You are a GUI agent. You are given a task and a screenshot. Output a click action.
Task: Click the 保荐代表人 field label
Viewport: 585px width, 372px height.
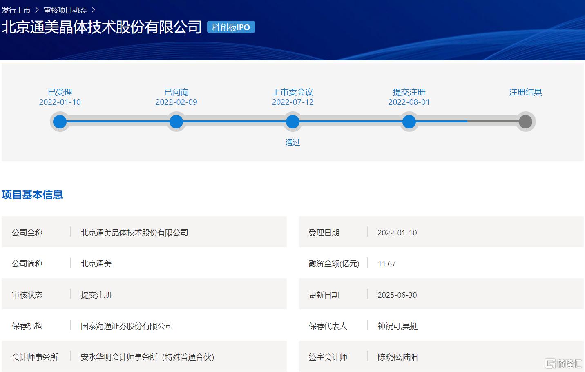click(x=328, y=326)
